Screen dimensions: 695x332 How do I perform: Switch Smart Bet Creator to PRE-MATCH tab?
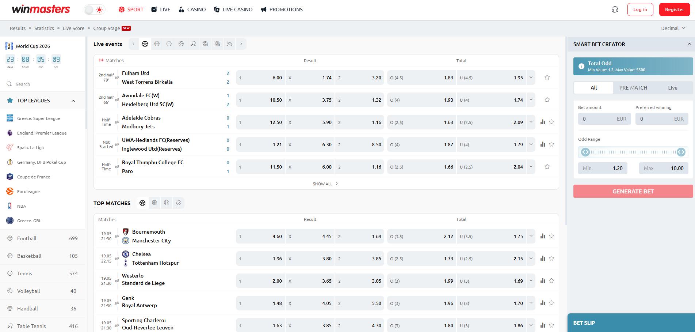[633, 88]
